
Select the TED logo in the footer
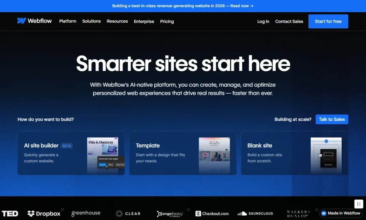pyautogui.click(x=10, y=213)
